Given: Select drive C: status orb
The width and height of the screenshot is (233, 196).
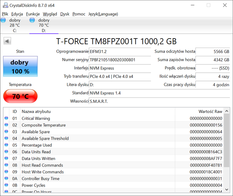Looking at the screenshot, I should [x=3, y=20].
